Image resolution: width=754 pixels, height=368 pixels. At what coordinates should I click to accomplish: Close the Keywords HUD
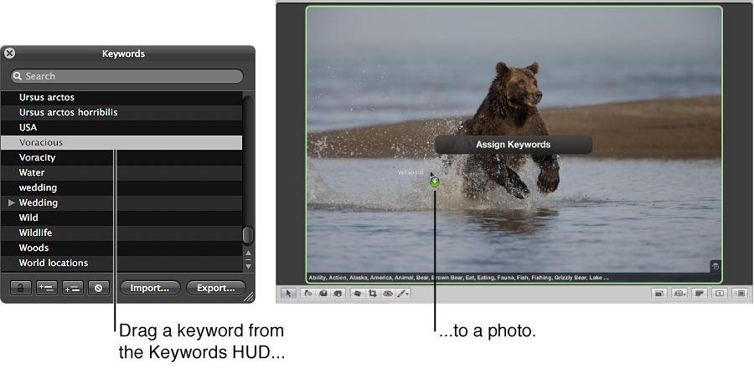click(9, 54)
